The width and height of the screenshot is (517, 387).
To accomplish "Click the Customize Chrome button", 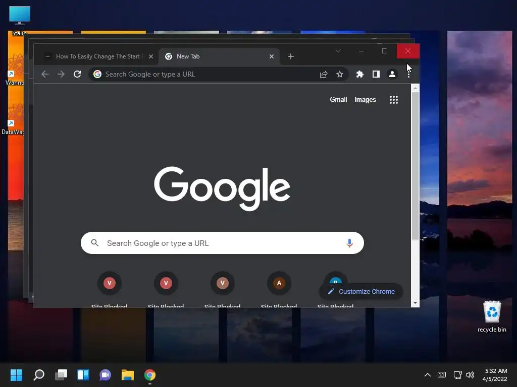I will click(x=361, y=292).
